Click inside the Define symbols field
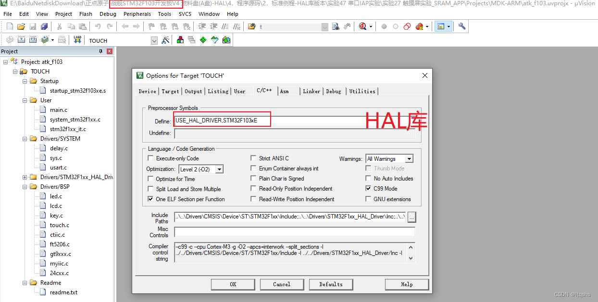The height and width of the screenshot is (302, 598). tap(294, 121)
